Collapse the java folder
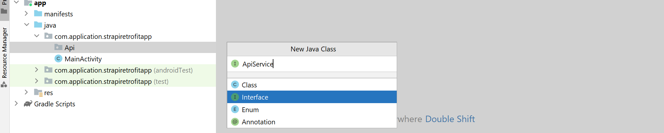664x133 pixels. click(x=26, y=25)
